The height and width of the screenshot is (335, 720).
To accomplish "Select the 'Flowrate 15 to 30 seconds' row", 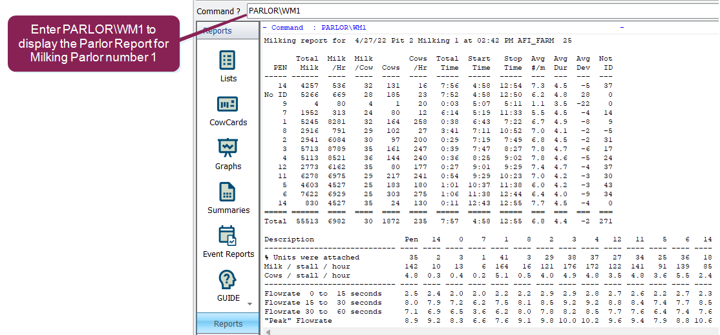I will pyautogui.click(x=323, y=303).
